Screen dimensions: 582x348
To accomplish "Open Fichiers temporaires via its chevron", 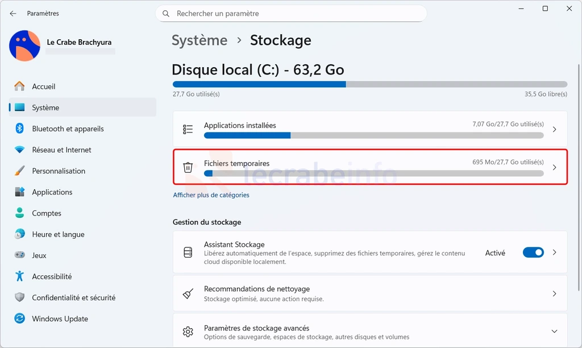I will [x=554, y=168].
